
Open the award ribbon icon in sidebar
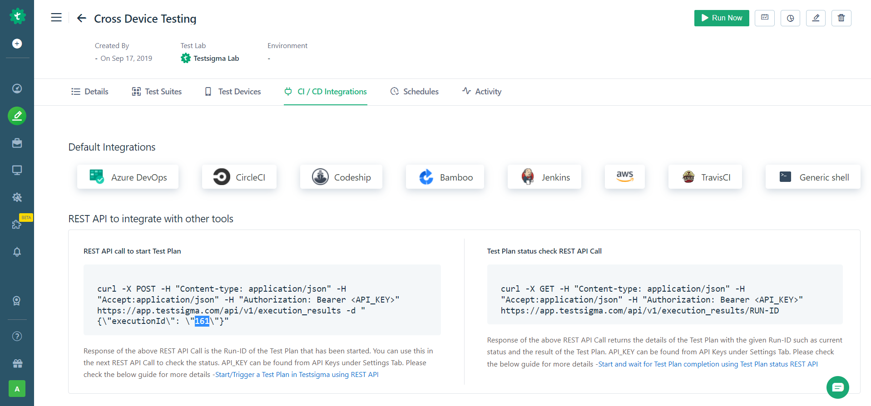tap(17, 301)
